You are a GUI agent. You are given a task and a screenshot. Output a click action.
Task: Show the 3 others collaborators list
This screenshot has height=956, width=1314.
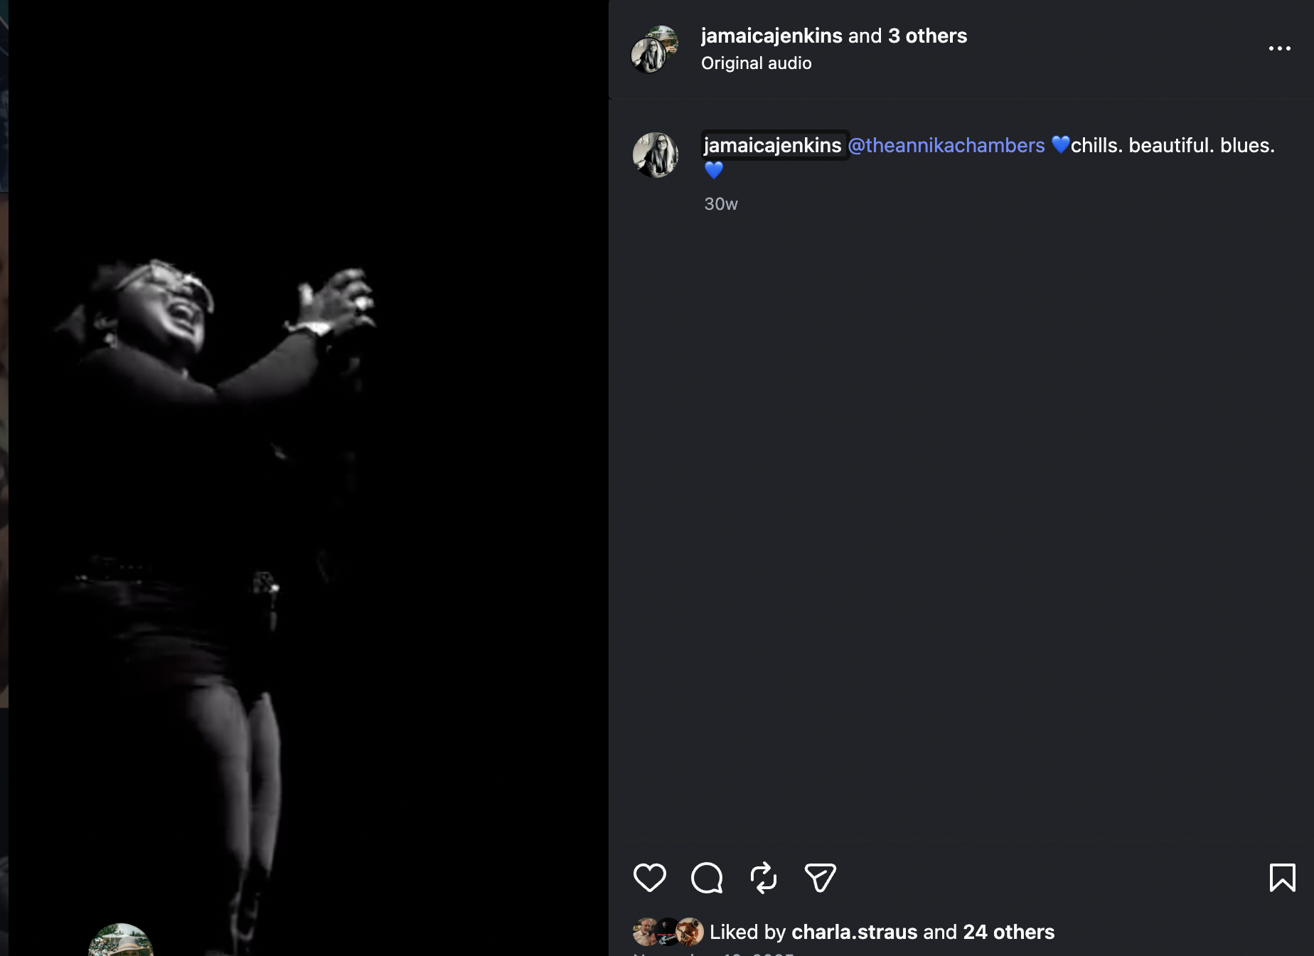point(927,36)
